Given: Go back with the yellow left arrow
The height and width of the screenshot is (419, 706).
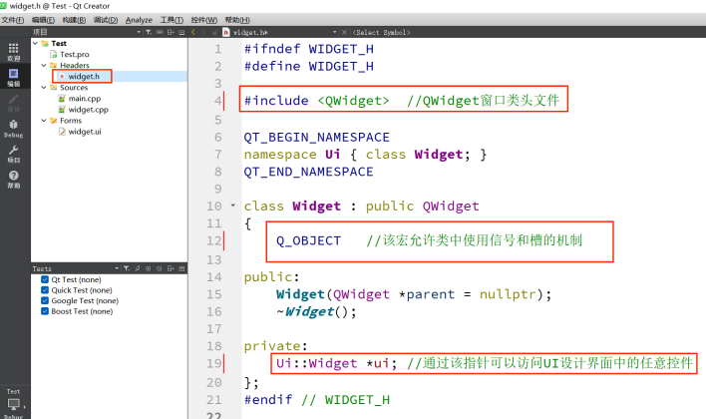Looking at the screenshot, I should coord(193,32).
